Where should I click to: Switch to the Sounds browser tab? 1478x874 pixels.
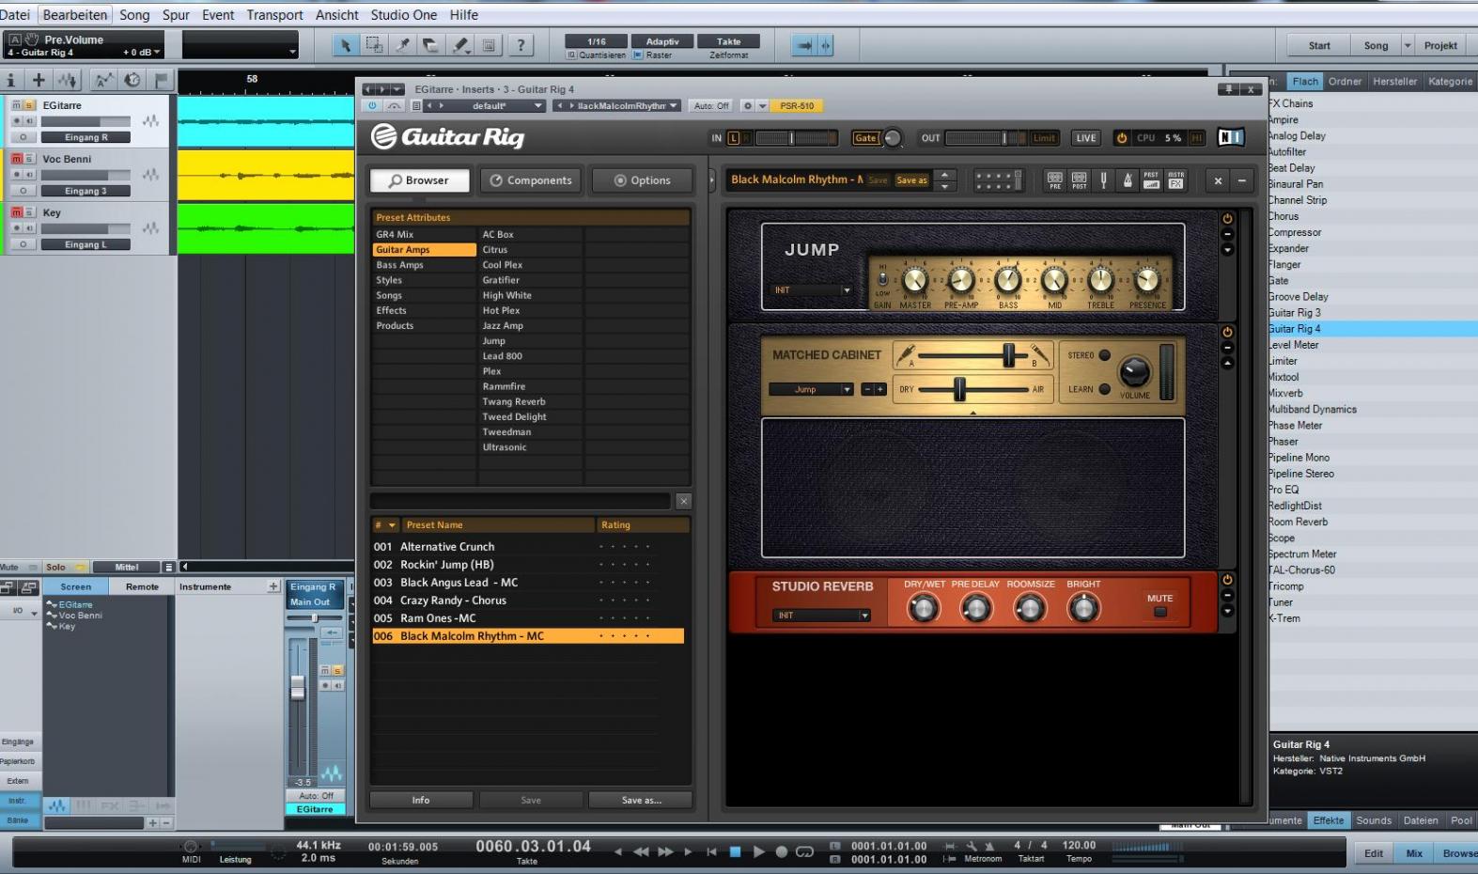1374,820
